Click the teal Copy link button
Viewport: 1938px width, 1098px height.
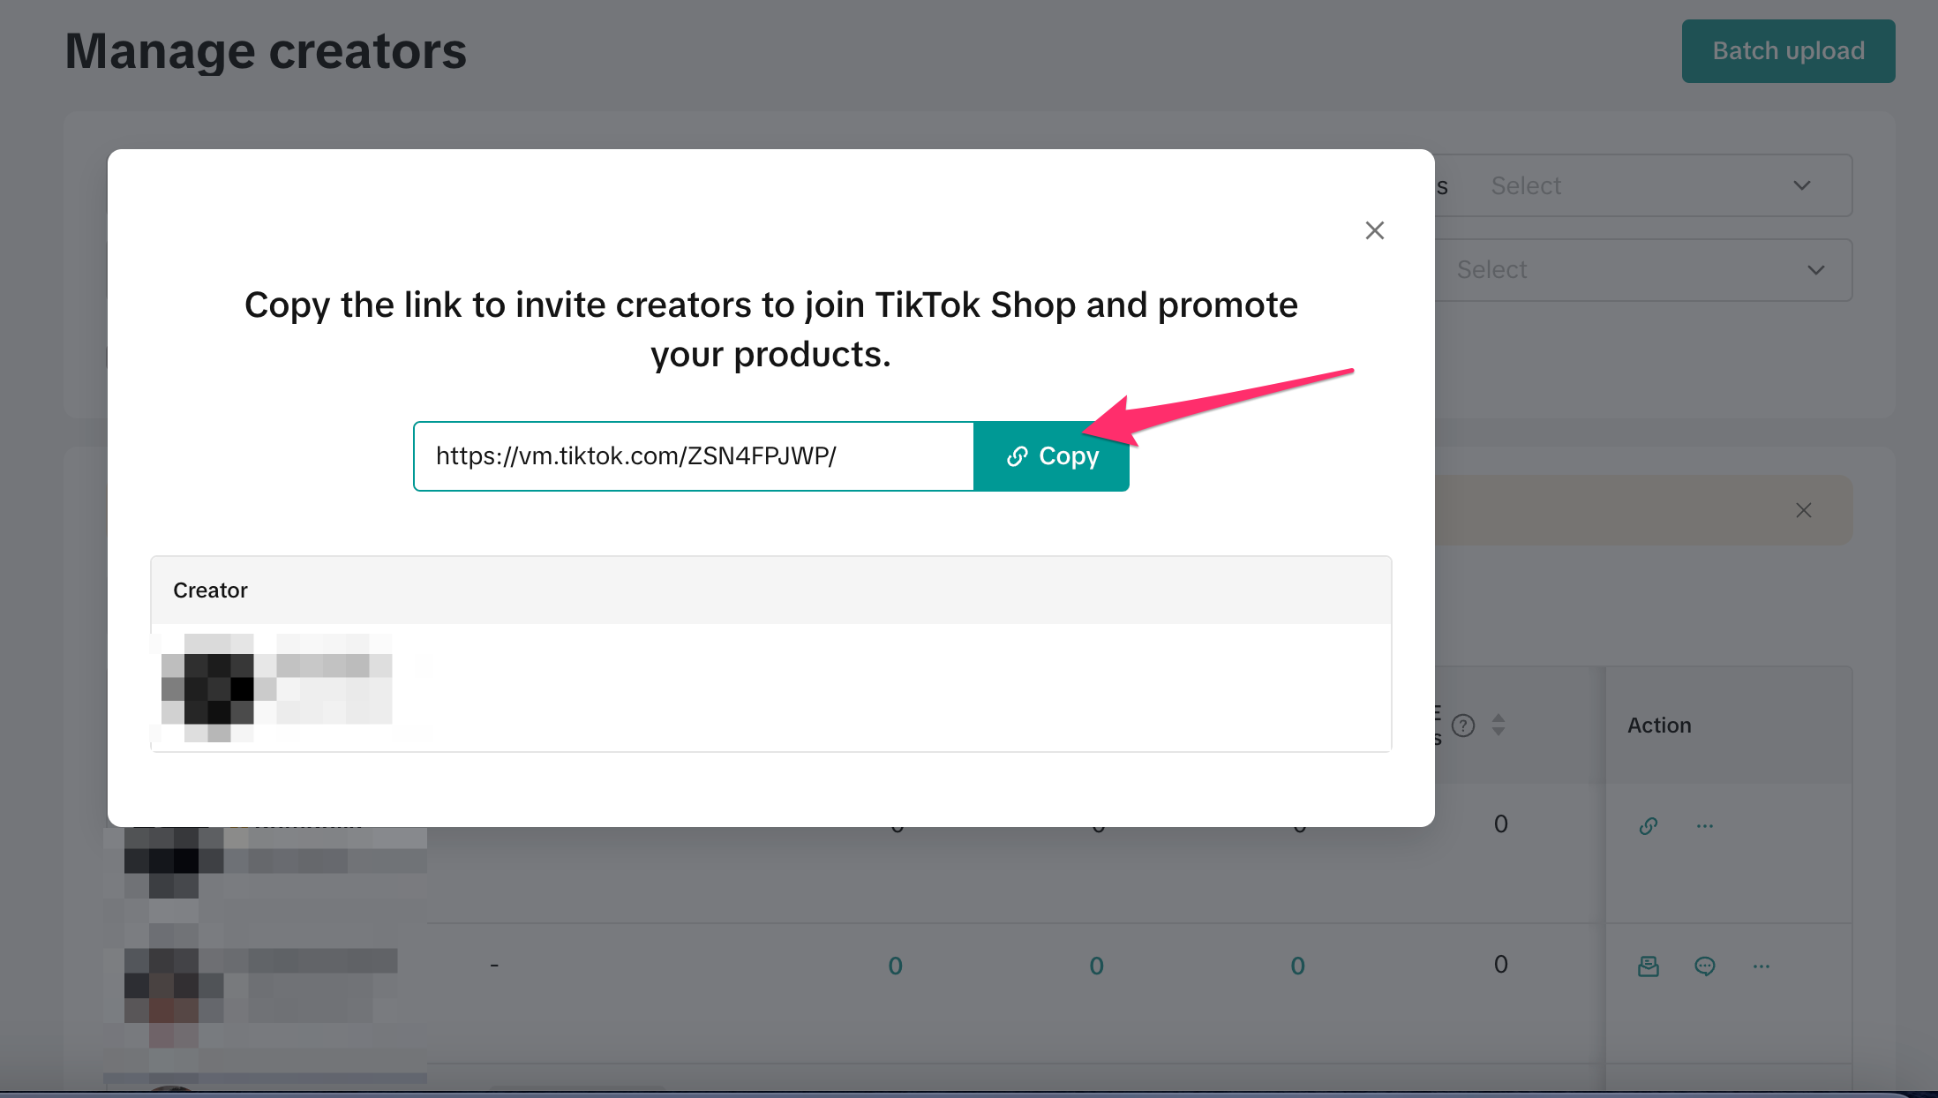(1051, 456)
